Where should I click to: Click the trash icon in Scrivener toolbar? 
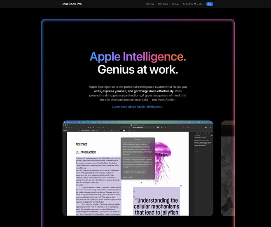pos(93,128)
